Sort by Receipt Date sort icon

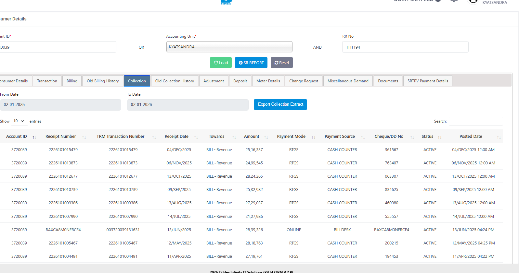click(x=196, y=137)
